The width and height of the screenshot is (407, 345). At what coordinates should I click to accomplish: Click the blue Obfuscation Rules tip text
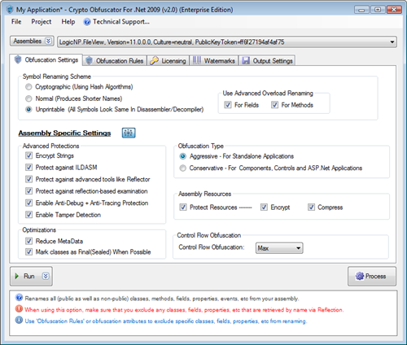click(166, 321)
